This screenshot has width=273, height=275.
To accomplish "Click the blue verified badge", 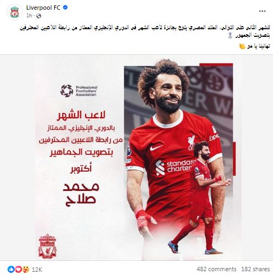I will coord(66,8).
